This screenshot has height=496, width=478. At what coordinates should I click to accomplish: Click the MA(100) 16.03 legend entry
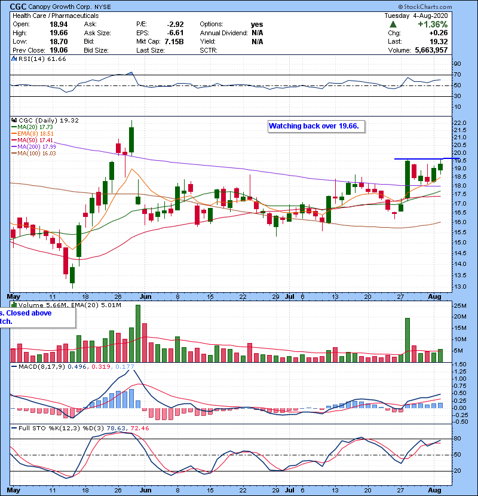click(x=33, y=154)
